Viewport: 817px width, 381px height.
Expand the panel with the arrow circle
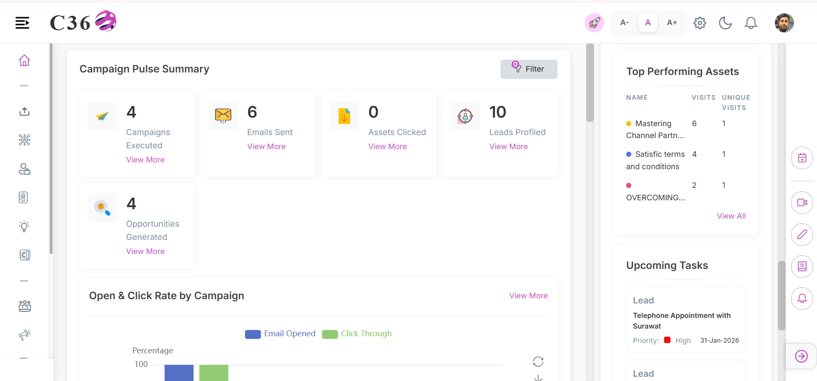[801, 356]
